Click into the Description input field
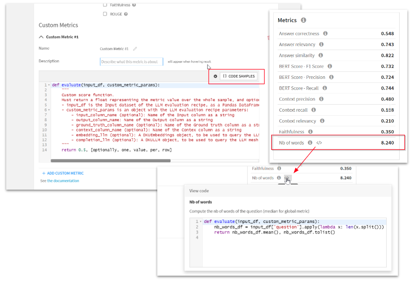Viewport: 420px width, 281px height. tap(131, 62)
